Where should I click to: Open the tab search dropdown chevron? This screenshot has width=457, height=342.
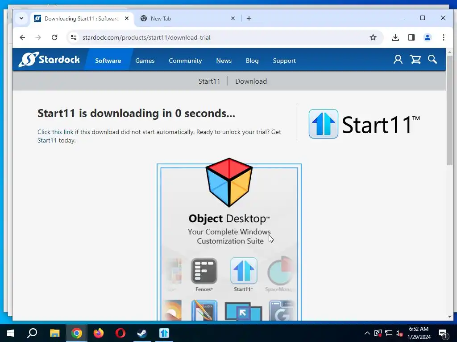[21, 18]
